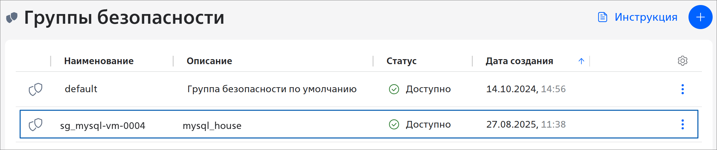This screenshot has height=150, width=717.
Task: Click the Описание column header
Action: pos(209,61)
